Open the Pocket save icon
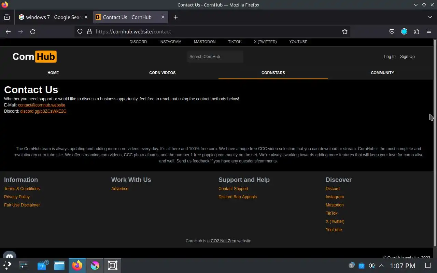The image size is (437, 273). [392, 31]
